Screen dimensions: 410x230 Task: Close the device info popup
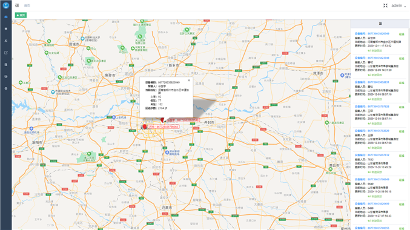[x=189, y=80]
